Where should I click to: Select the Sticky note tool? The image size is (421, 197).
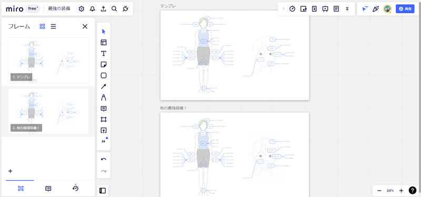(104, 64)
